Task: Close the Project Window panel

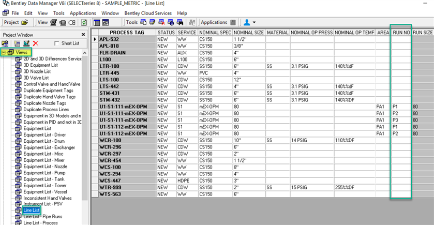Action: [83, 35]
